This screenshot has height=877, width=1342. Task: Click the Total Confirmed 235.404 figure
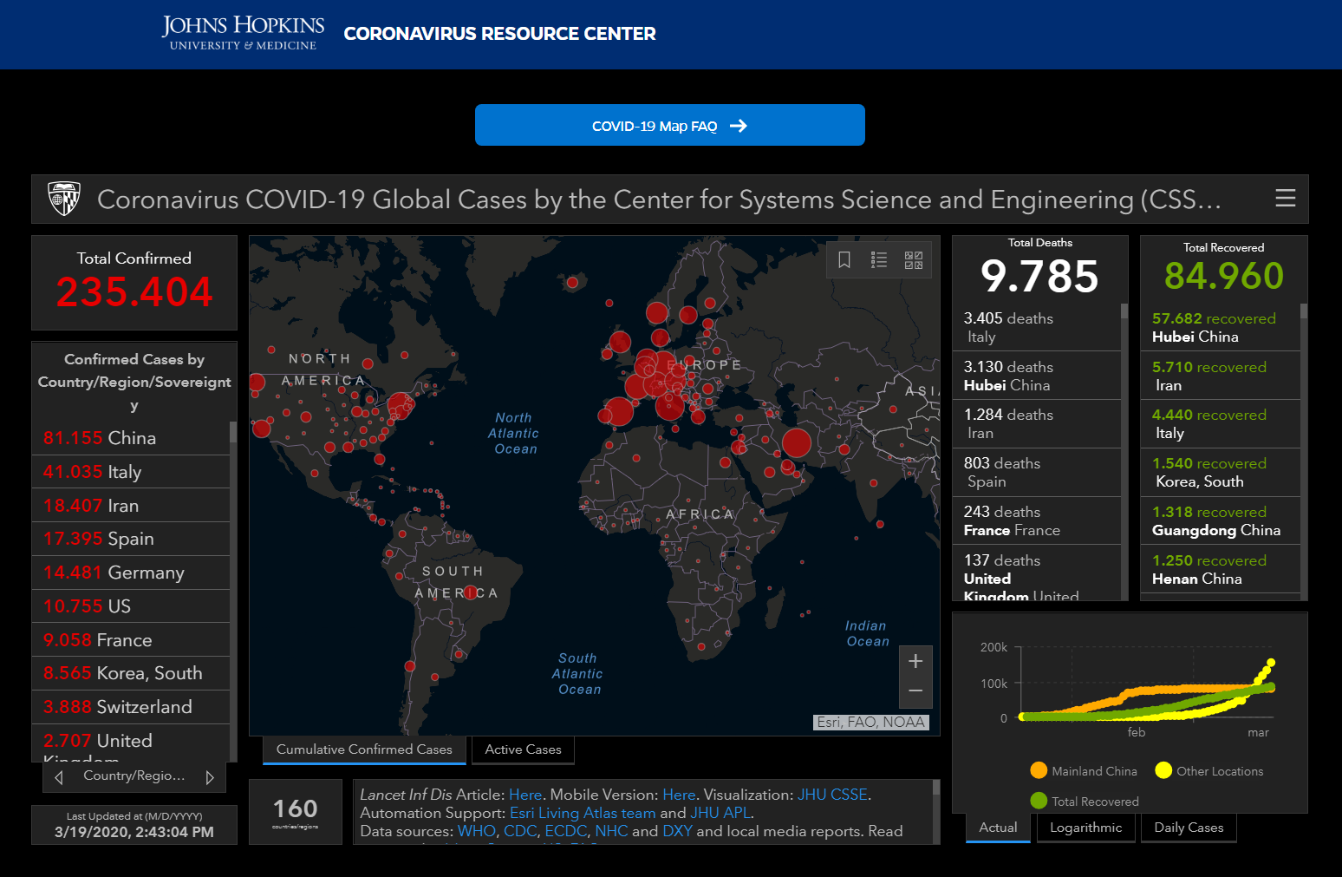(134, 291)
